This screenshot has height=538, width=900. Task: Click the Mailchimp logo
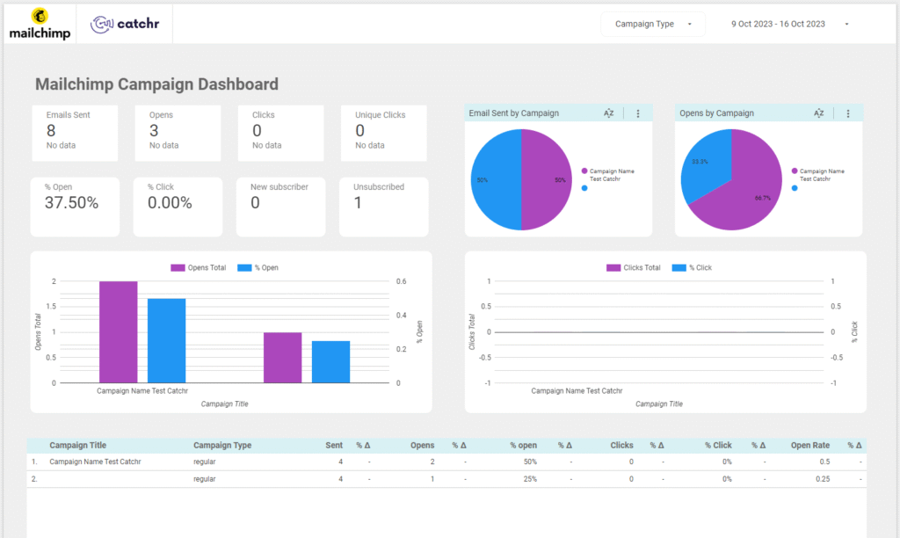click(x=40, y=24)
